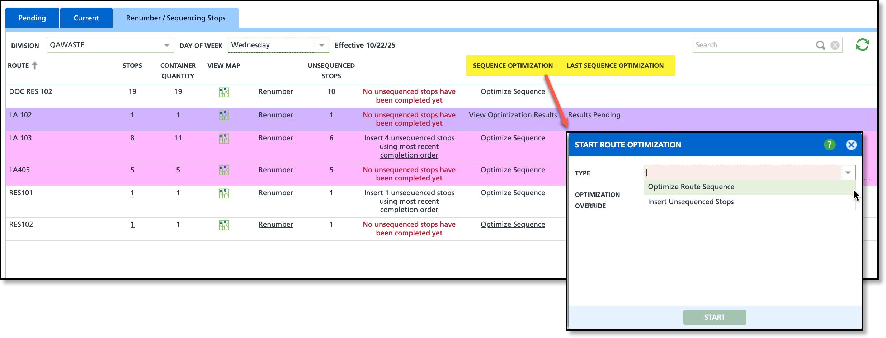Click the Last Sequence Optimization column header
Viewport: 886px width, 338px height.
tap(615, 66)
